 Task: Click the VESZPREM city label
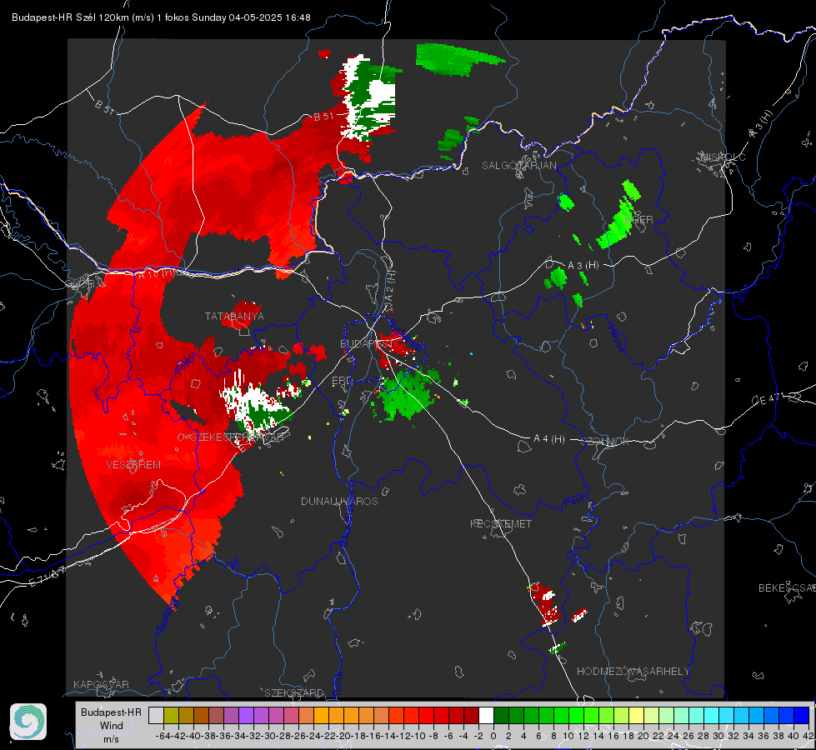tap(133, 465)
